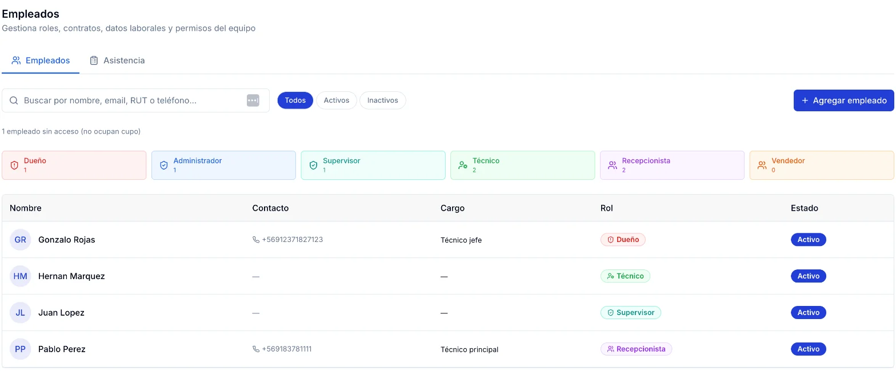Click the user-gear icon on Técnico card
This screenshot has height=371, width=896.
(x=463, y=166)
